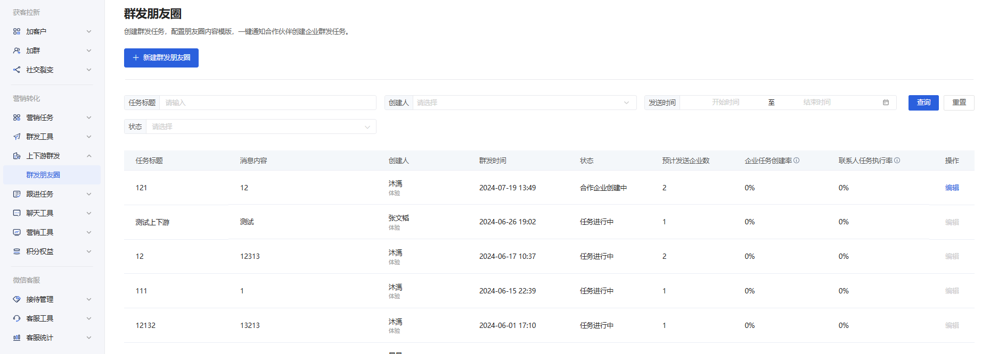Viewport: 982px width, 354px height.
Task: Expand the 客服工具 menu chevron
Action: pyautogui.click(x=89, y=318)
